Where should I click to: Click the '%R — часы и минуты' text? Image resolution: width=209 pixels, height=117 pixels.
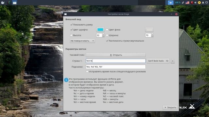tap(114, 93)
